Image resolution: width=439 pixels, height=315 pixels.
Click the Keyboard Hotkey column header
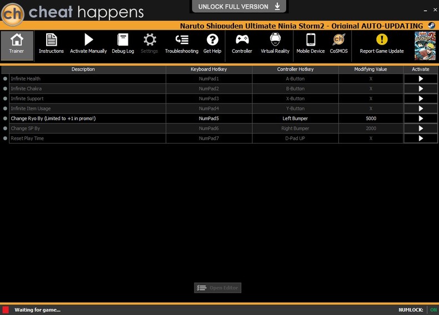[x=209, y=69]
